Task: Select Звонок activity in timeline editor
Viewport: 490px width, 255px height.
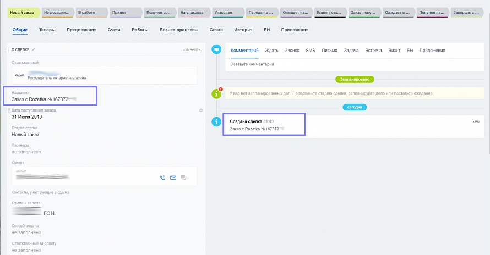Action: pos(292,51)
